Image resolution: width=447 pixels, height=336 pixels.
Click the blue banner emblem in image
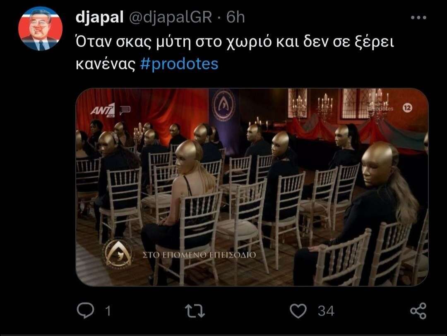point(224,105)
